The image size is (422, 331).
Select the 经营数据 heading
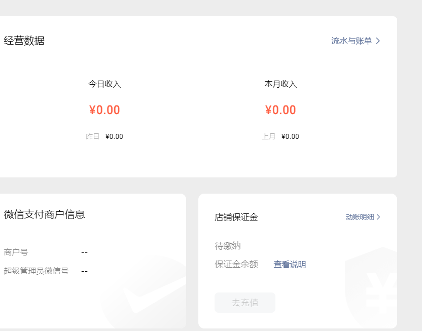click(24, 41)
